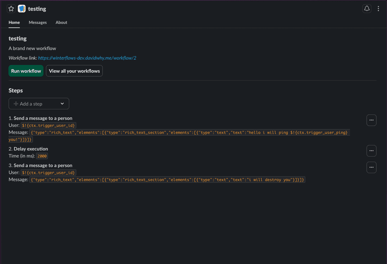387x264 pixels.
Task: Open the About tab
Action: point(61,22)
